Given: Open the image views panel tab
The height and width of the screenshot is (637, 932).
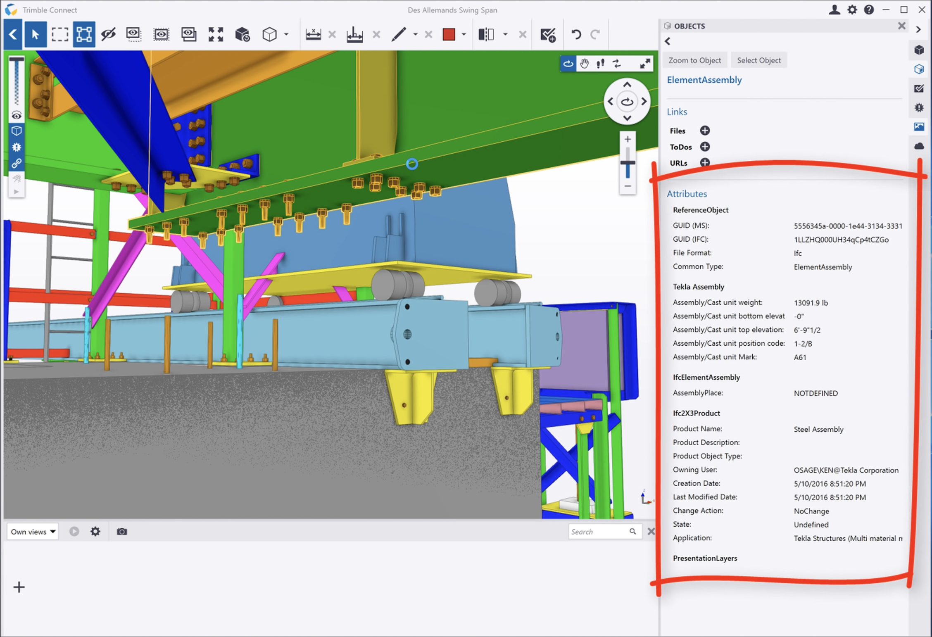Looking at the screenshot, I should click(x=919, y=127).
